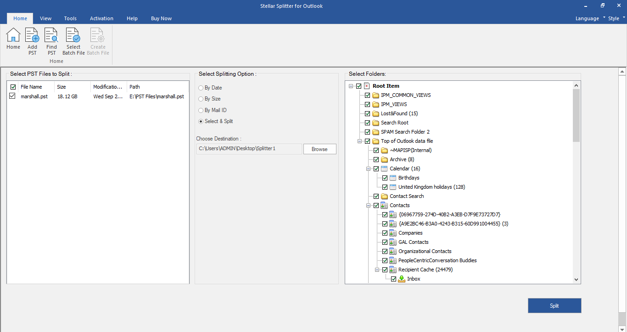This screenshot has height=332, width=627.
Task: Sort file list by File Name column
Action: point(36,87)
